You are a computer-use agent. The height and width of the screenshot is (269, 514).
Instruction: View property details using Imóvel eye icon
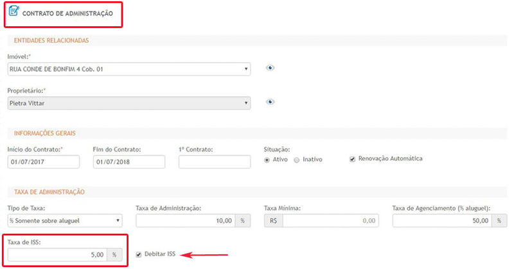(270, 68)
